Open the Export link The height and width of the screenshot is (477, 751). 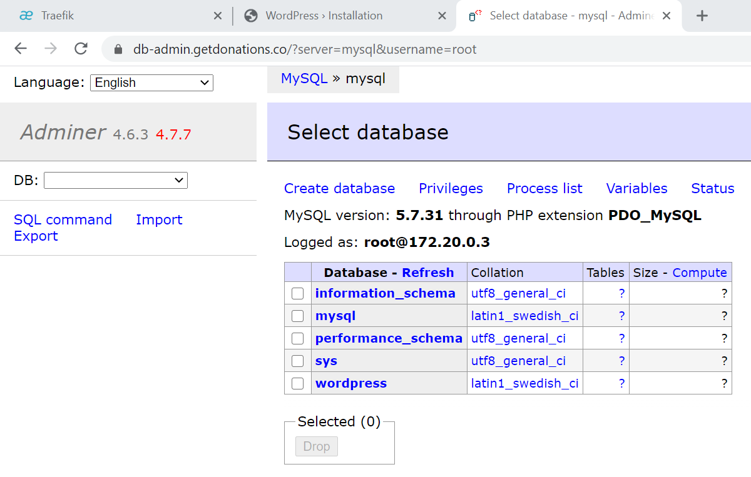36,236
